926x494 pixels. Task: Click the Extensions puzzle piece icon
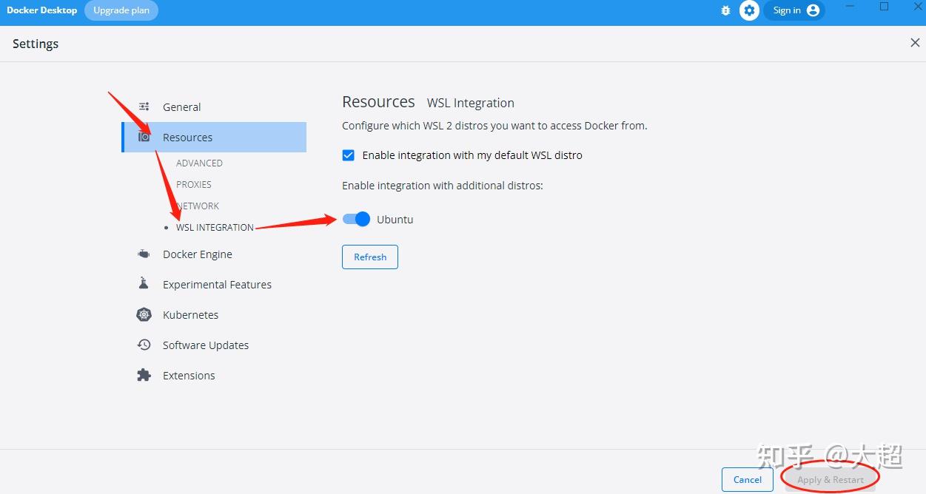(x=144, y=375)
